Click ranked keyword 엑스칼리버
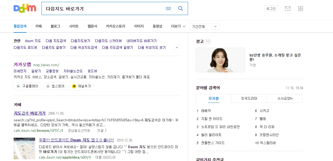Image resolution: width=333 pixels, height=161 pixels. click(x=268, y=143)
